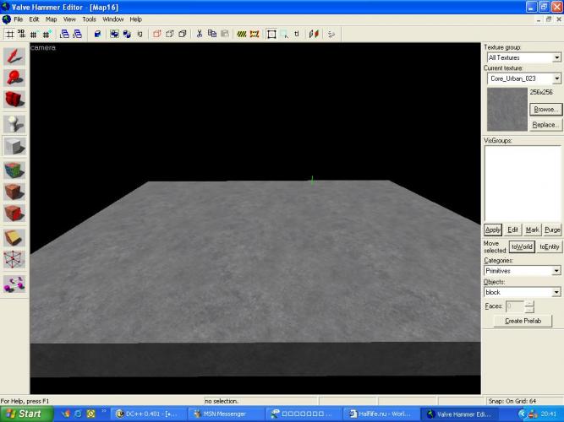Expand the Texture group dropdown

coord(556,57)
